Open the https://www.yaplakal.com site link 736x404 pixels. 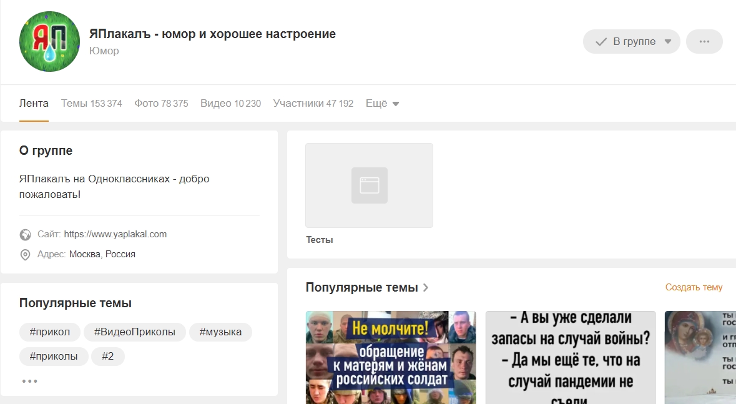pyautogui.click(x=115, y=234)
